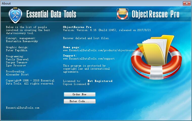The height and width of the screenshot is (121, 192).
Task: Click the 'Copies licensed: 0' line
Action: [x=76, y=84]
